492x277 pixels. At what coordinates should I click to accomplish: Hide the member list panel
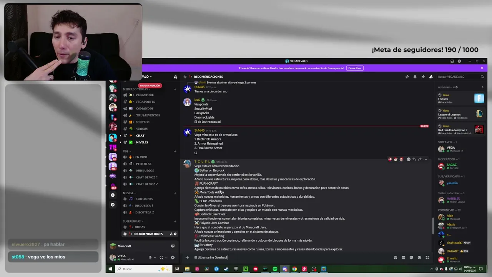431,77
